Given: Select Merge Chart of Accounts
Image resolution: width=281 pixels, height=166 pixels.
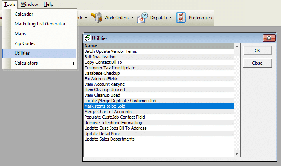Looking at the screenshot, I should (x=159, y=112).
